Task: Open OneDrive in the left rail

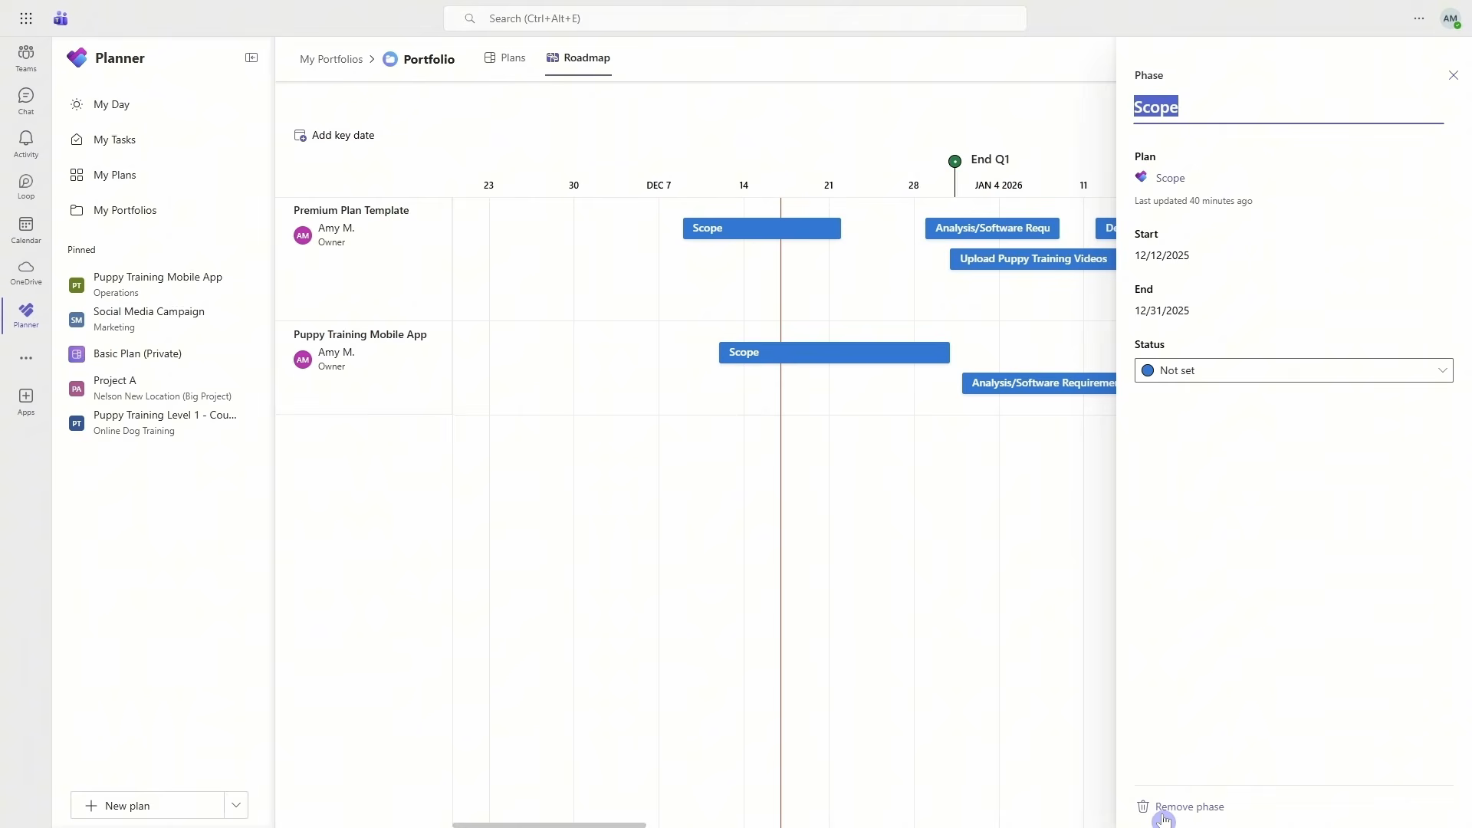Action: [26, 272]
